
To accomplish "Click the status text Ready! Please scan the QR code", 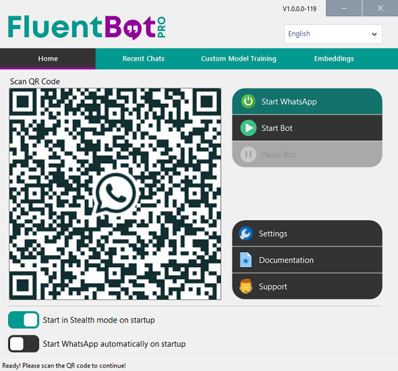I will pos(64,366).
